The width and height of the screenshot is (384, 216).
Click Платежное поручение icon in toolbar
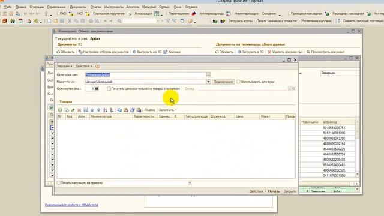[x=130, y=14]
